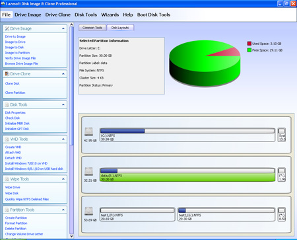Viewport: 297px width, 240px height.
Task: Open the Wizards menu
Action: (110, 15)
